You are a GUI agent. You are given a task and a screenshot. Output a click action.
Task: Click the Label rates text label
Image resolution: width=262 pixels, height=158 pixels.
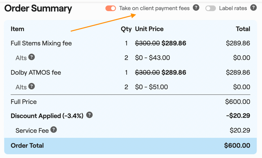233,8
